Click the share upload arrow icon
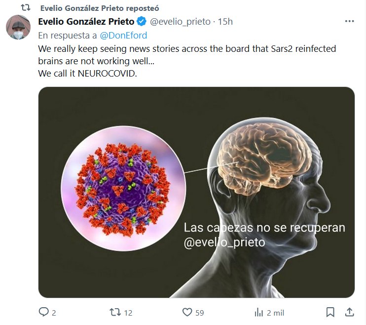 349,312
